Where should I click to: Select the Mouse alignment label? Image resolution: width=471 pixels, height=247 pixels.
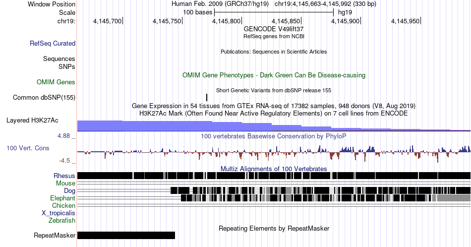pyautogui.click(x=65, y=184)
